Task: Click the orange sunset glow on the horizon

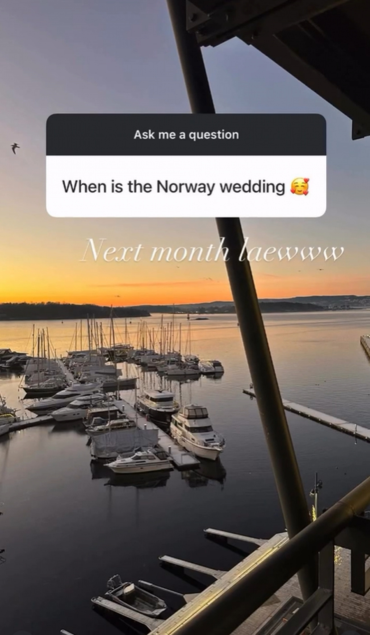Action: 135,285
